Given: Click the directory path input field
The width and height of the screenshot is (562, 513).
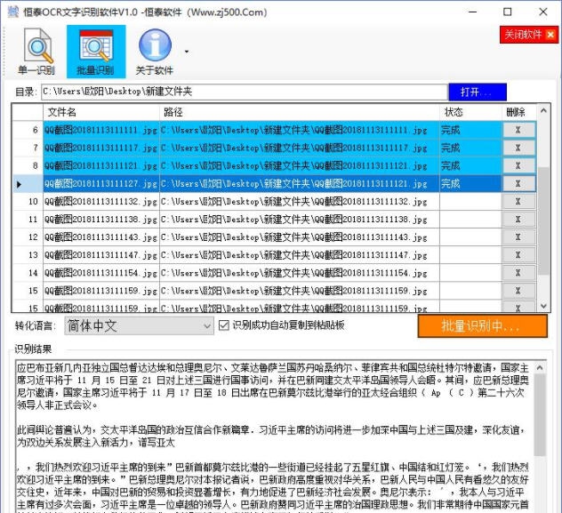Looking at the screenshot, I should click(244, 92).
